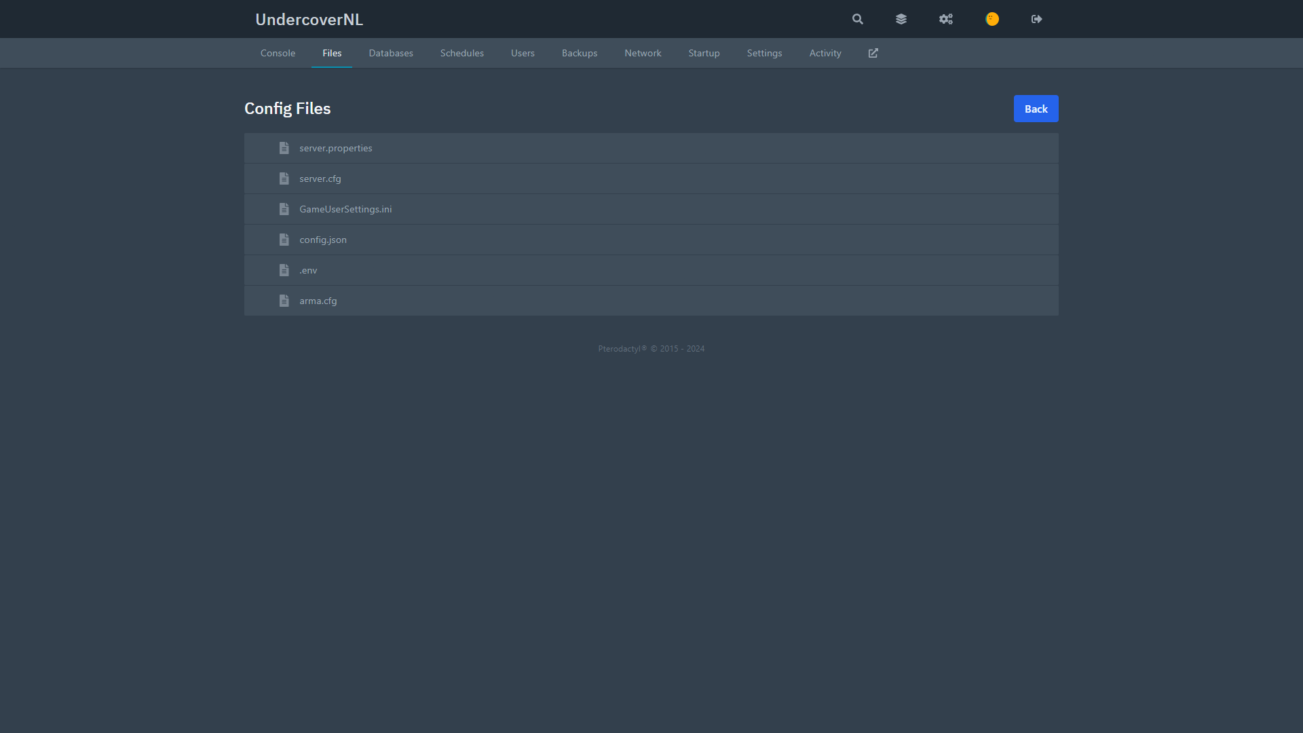Click the file icon beside server.properties
1303x733 pixels.
(284, 148)
